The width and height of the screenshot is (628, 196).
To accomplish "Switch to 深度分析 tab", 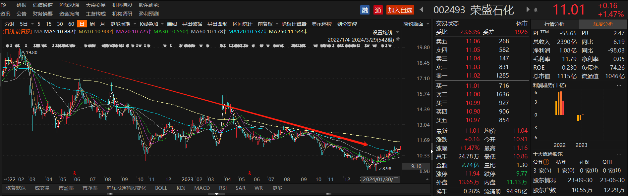I will coord(603,24).
